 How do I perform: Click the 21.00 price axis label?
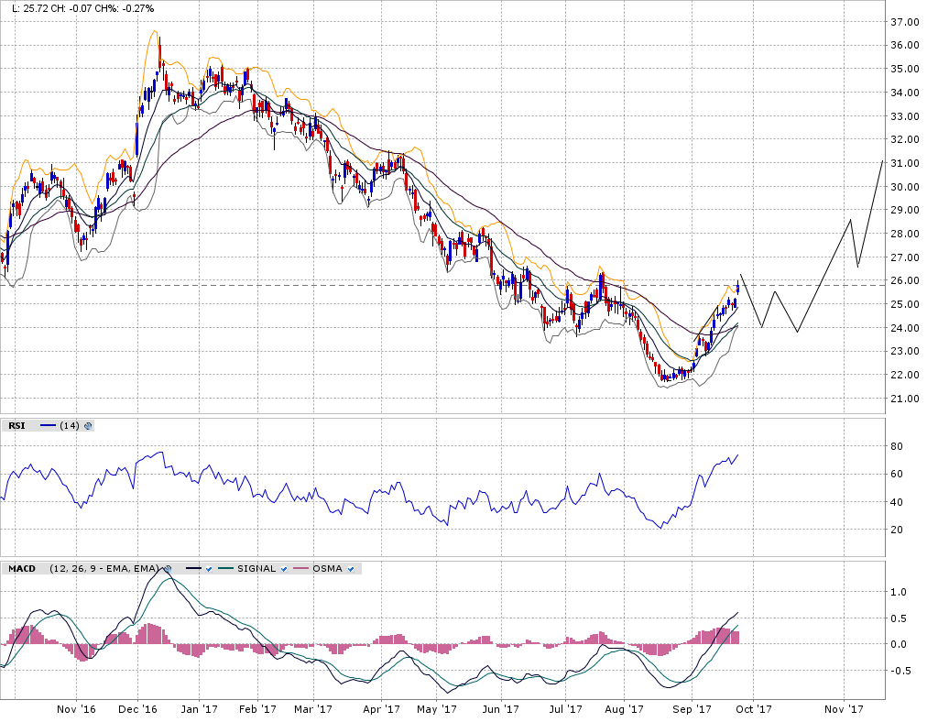tap(905, 399)
